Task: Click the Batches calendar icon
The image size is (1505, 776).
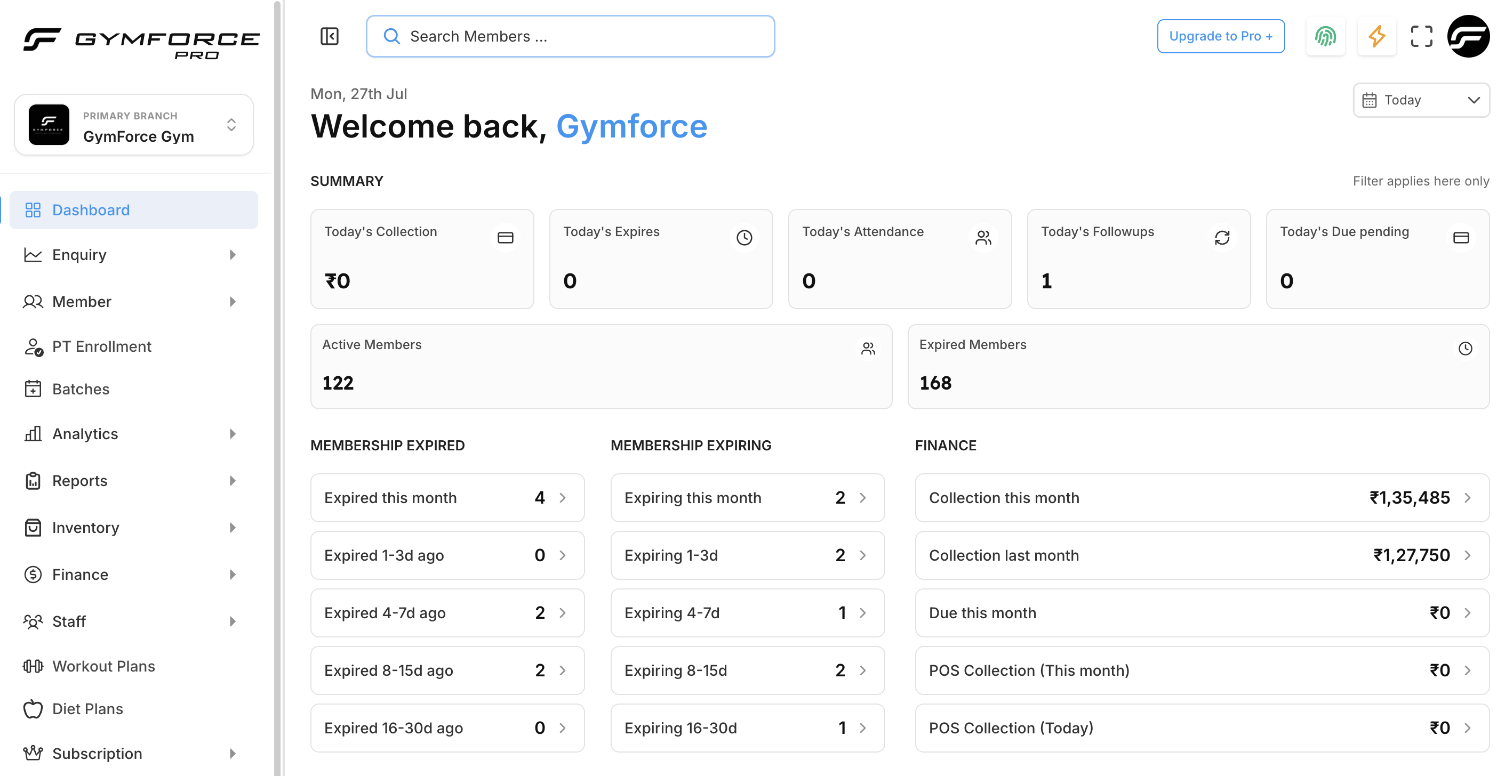Action: point(33,389)
